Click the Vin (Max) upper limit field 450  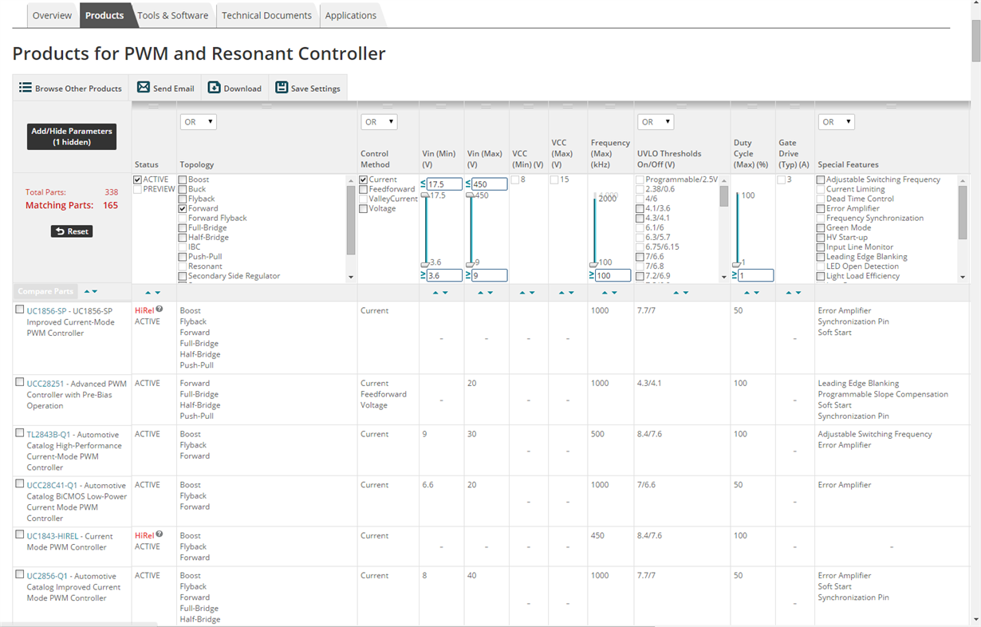(489, 184)
